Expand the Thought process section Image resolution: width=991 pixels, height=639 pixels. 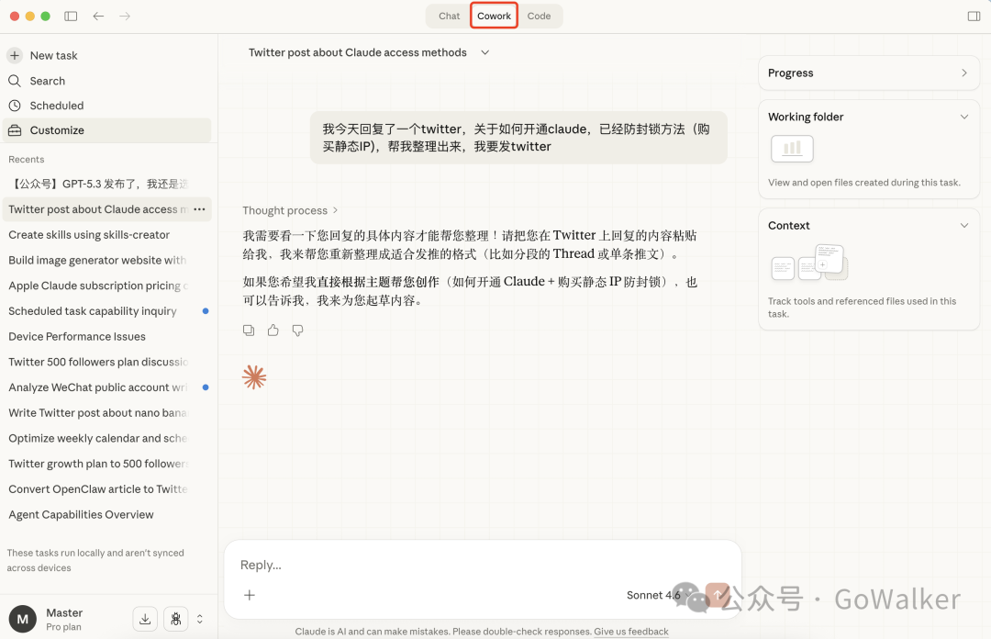[x=290, y=210]
